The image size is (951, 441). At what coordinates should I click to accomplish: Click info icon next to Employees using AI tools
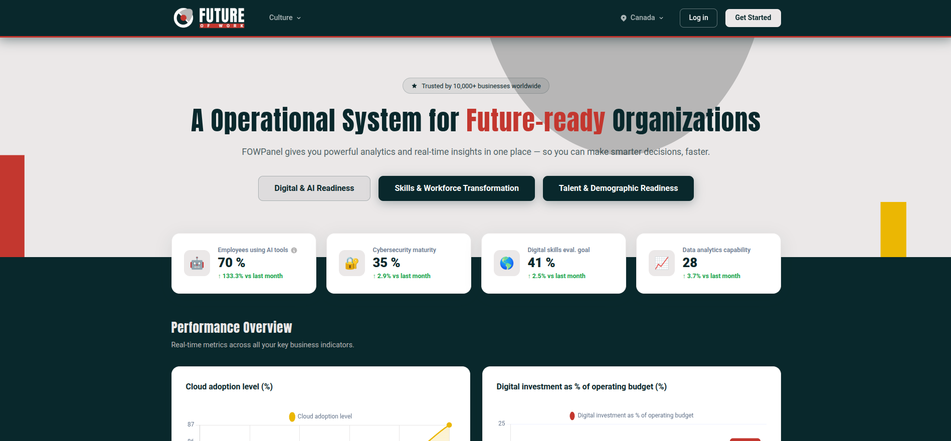294,250
